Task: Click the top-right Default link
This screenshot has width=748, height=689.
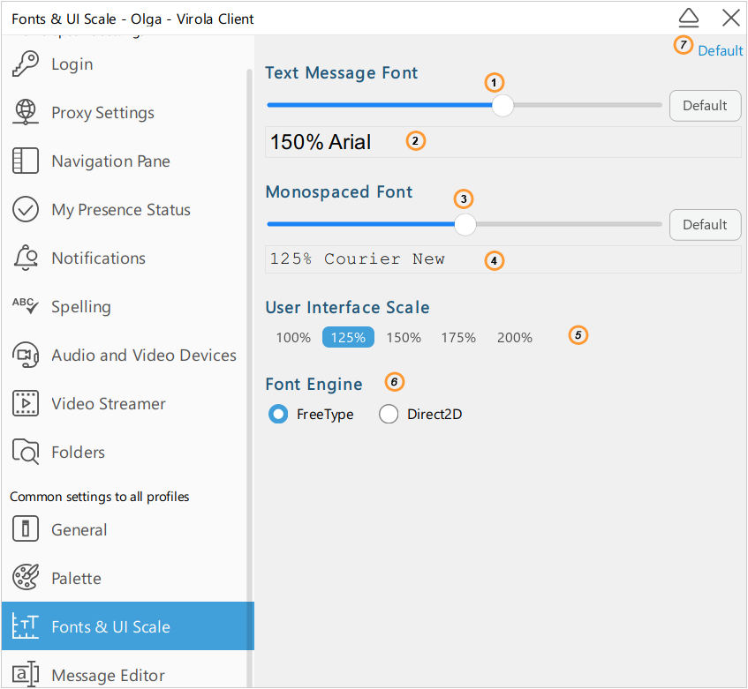Action: coord(720,50)
